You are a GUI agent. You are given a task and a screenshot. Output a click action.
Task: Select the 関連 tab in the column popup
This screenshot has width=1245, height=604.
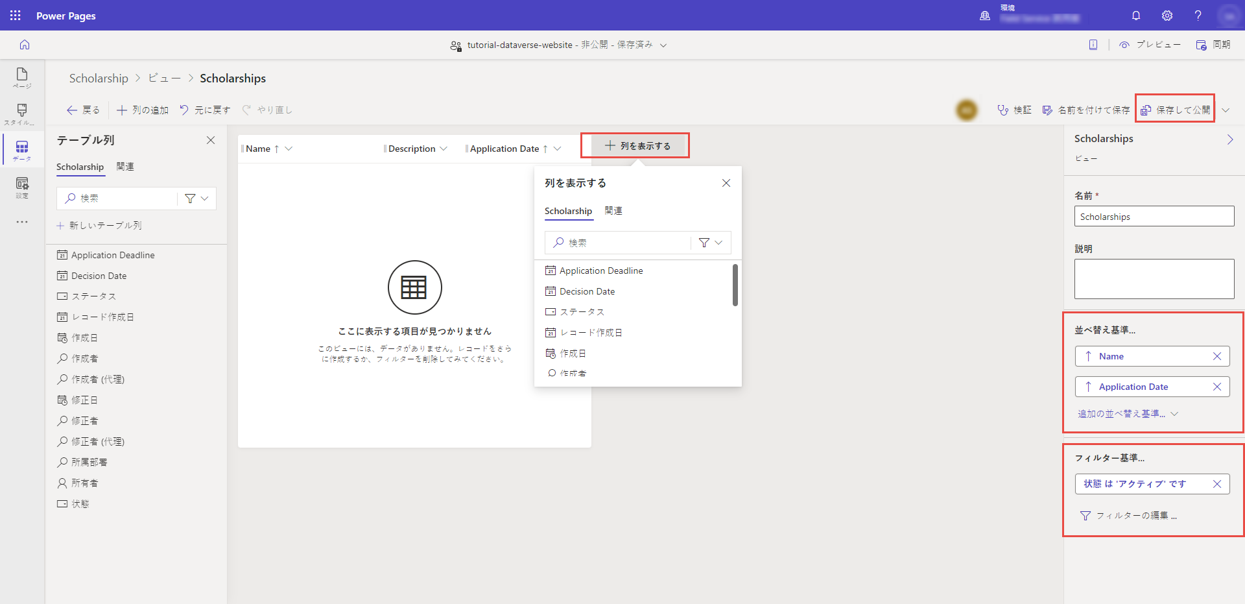613,211
